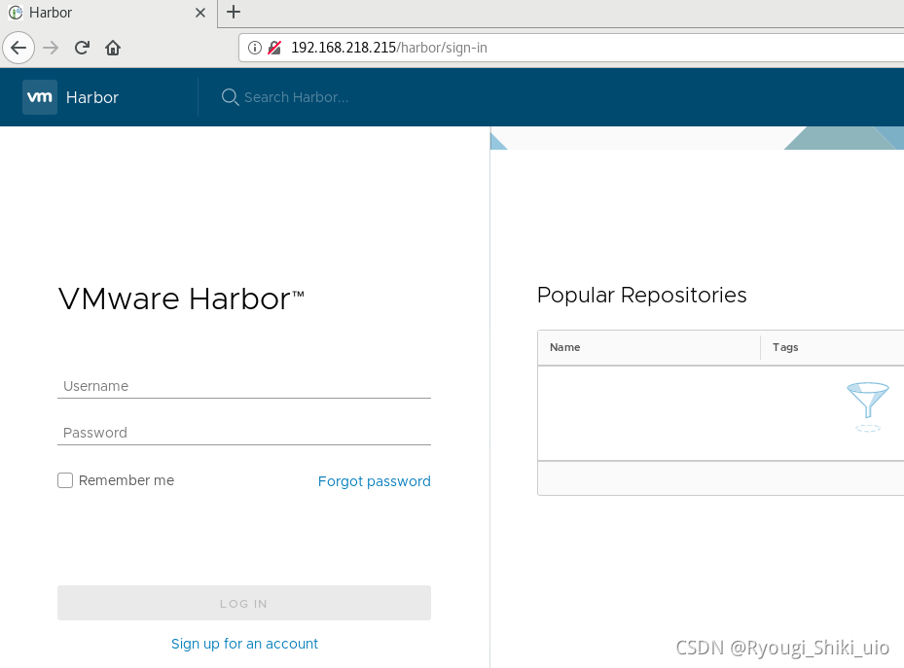Click the LOG IN button
The height and width of the screenshot is (668, 904).
244,603
